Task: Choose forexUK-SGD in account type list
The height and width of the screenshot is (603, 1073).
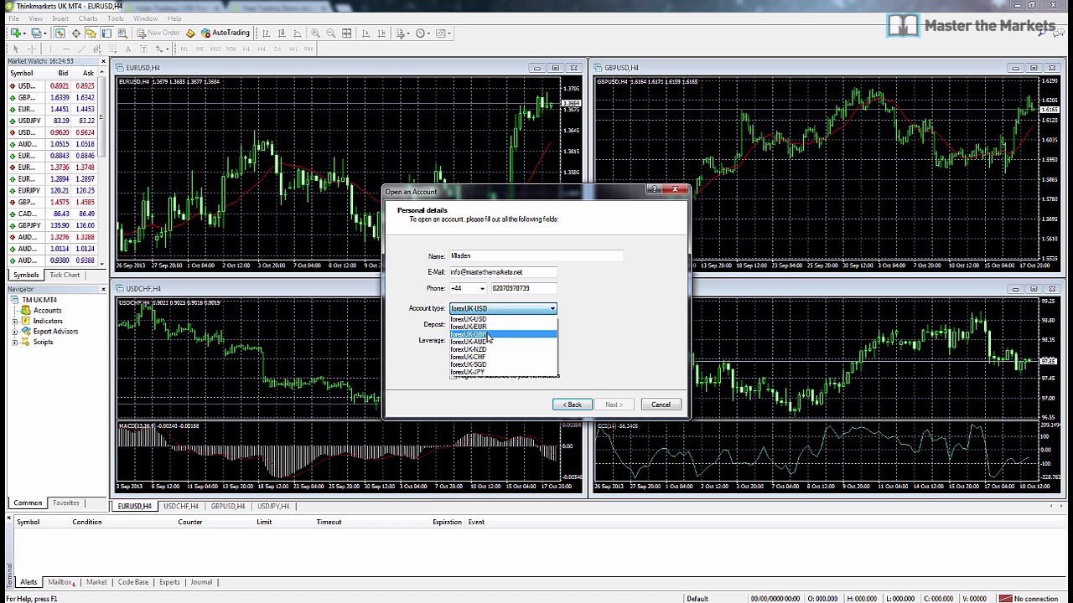Action: (503, 364)
